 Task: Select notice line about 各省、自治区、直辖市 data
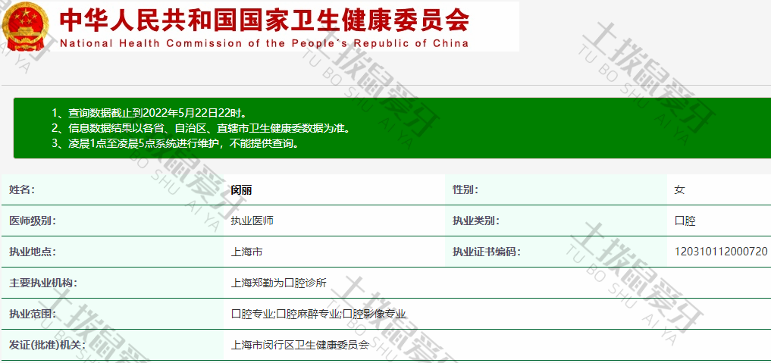point(202,129)
